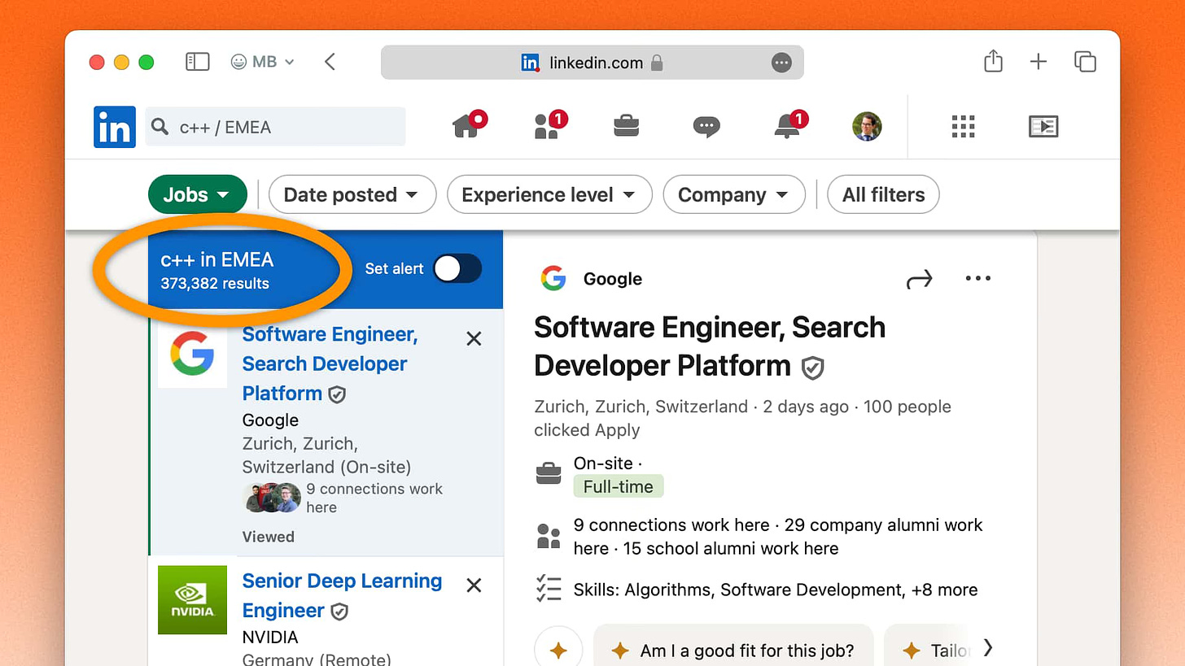Open the address bar page menu ellipsis

tap(781, 63)
